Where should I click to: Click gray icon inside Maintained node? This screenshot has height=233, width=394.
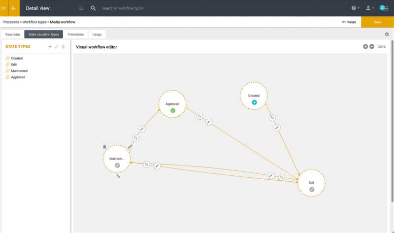117,166
